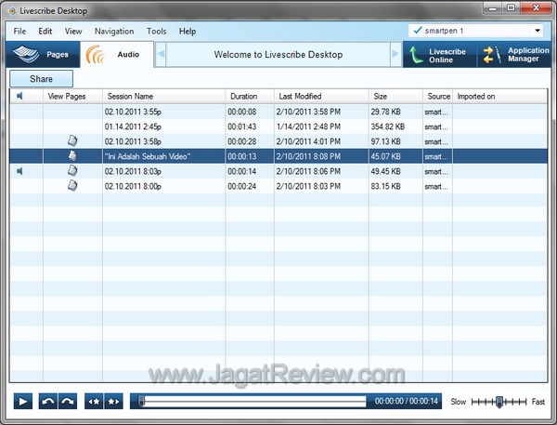Open the Application Manager

(513, 55)
